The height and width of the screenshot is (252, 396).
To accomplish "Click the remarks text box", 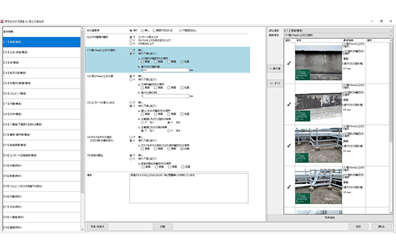I will click(x=189, y=188).
